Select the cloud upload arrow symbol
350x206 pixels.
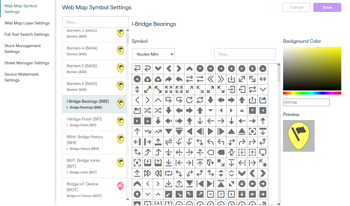(158, 79)
